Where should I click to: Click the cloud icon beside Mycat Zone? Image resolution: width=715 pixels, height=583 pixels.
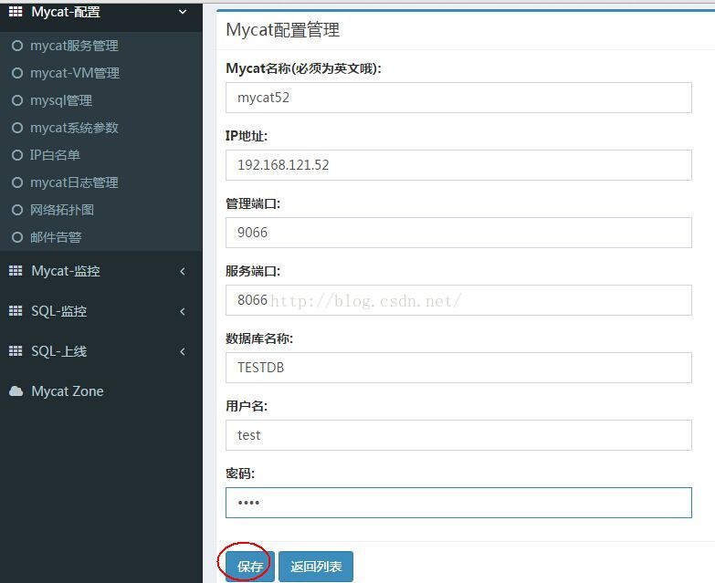[16, 390]
